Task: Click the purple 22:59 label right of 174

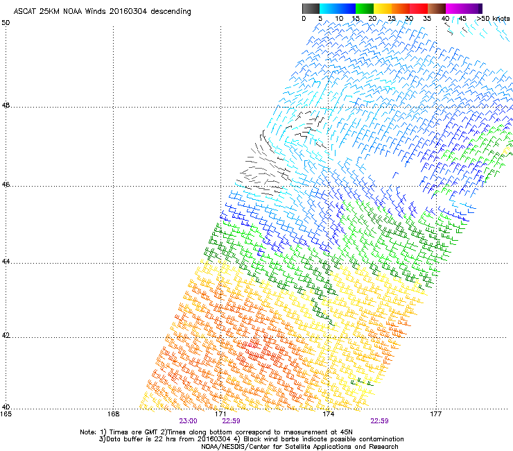Action: click(379, 421)
